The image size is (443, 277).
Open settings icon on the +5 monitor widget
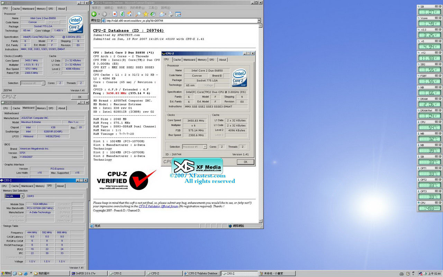click(x=437, y=41)
